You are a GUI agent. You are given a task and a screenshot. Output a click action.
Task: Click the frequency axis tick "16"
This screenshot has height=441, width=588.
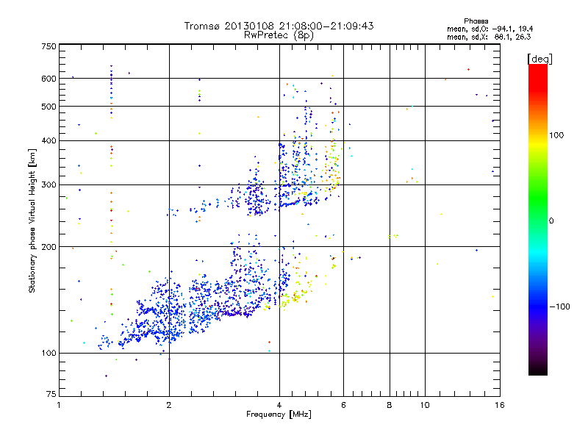(500, 405)
